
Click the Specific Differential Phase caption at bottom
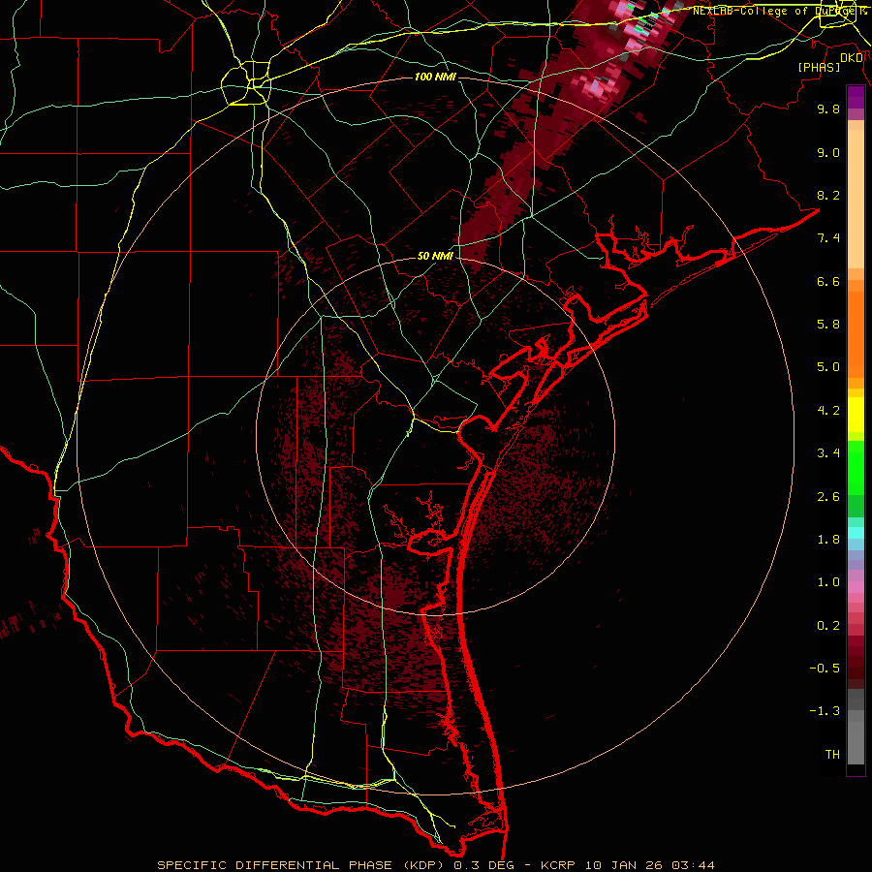point(436,865)
